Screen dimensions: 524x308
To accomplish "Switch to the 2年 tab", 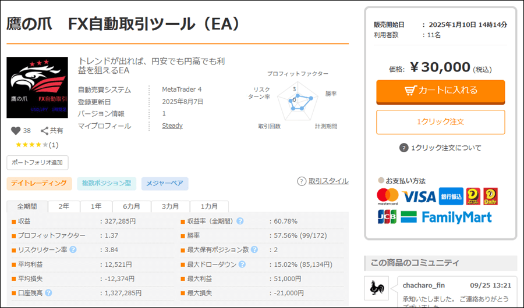I will tap(64, 206).
